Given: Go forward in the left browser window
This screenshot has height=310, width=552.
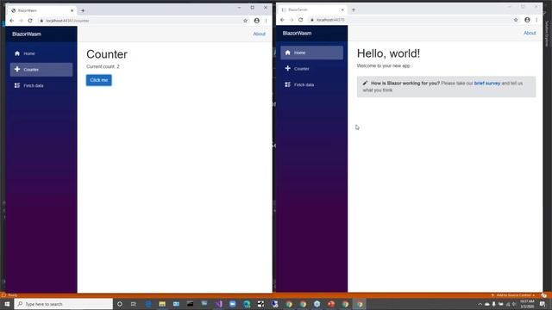Looking at the screenshot, I should click(x=21, y=21).
